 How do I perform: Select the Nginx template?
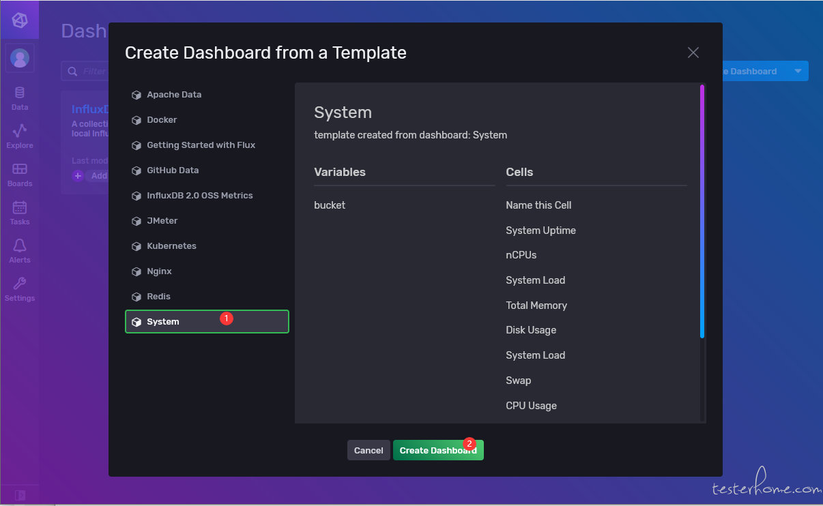pos(207,271)
